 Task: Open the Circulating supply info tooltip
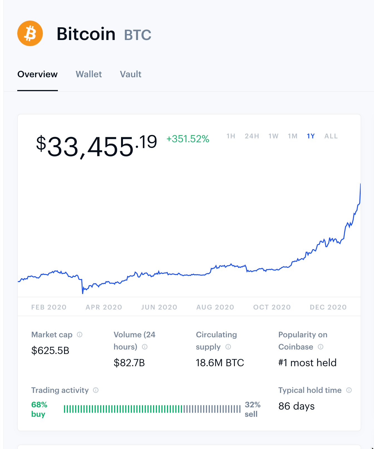(x=228, y=347)
